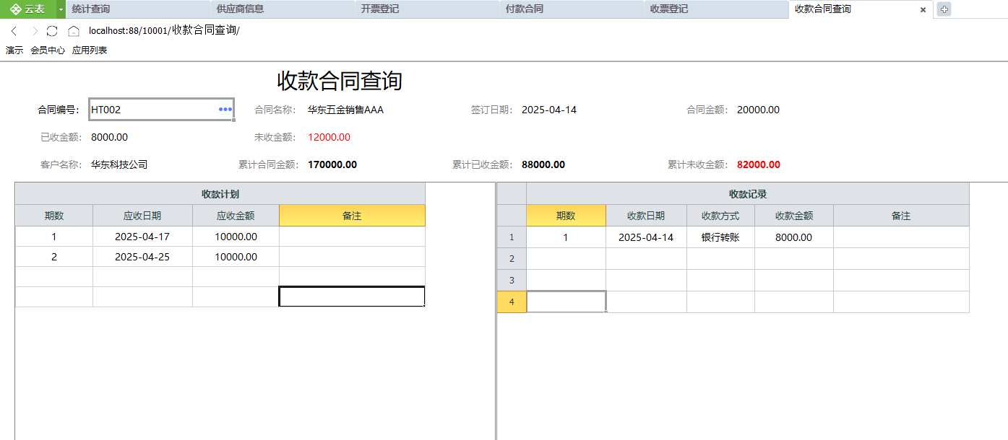Open the 演示 menu link
The width and height of the screenshot is (1008, 440).
(14, 50)
